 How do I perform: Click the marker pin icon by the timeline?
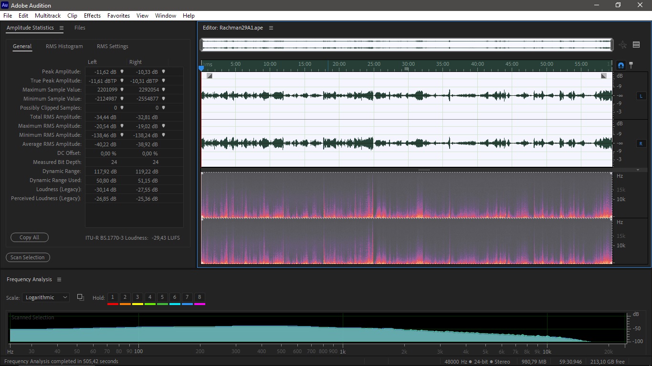[x=631, y=65]
